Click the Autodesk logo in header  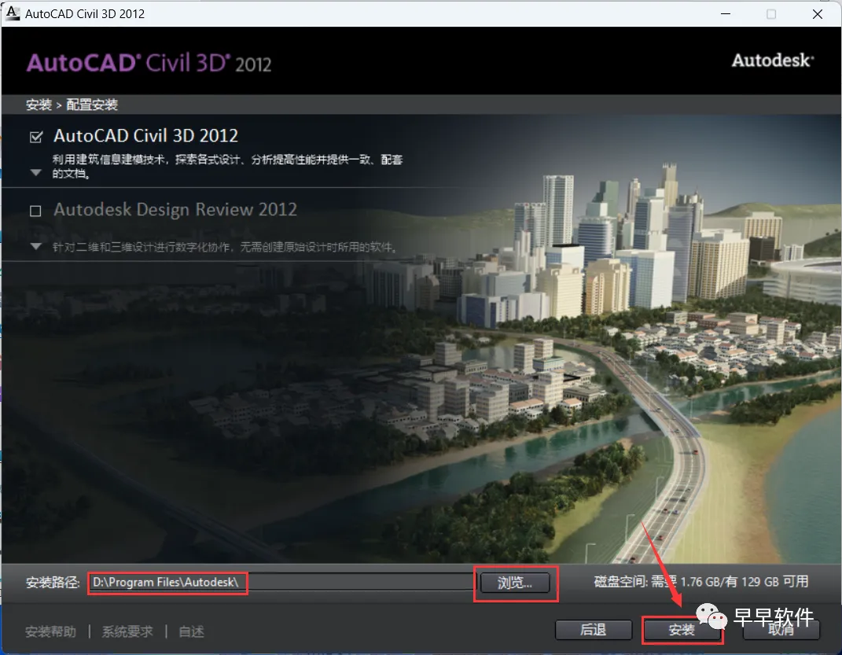click(x=773, y=60)
